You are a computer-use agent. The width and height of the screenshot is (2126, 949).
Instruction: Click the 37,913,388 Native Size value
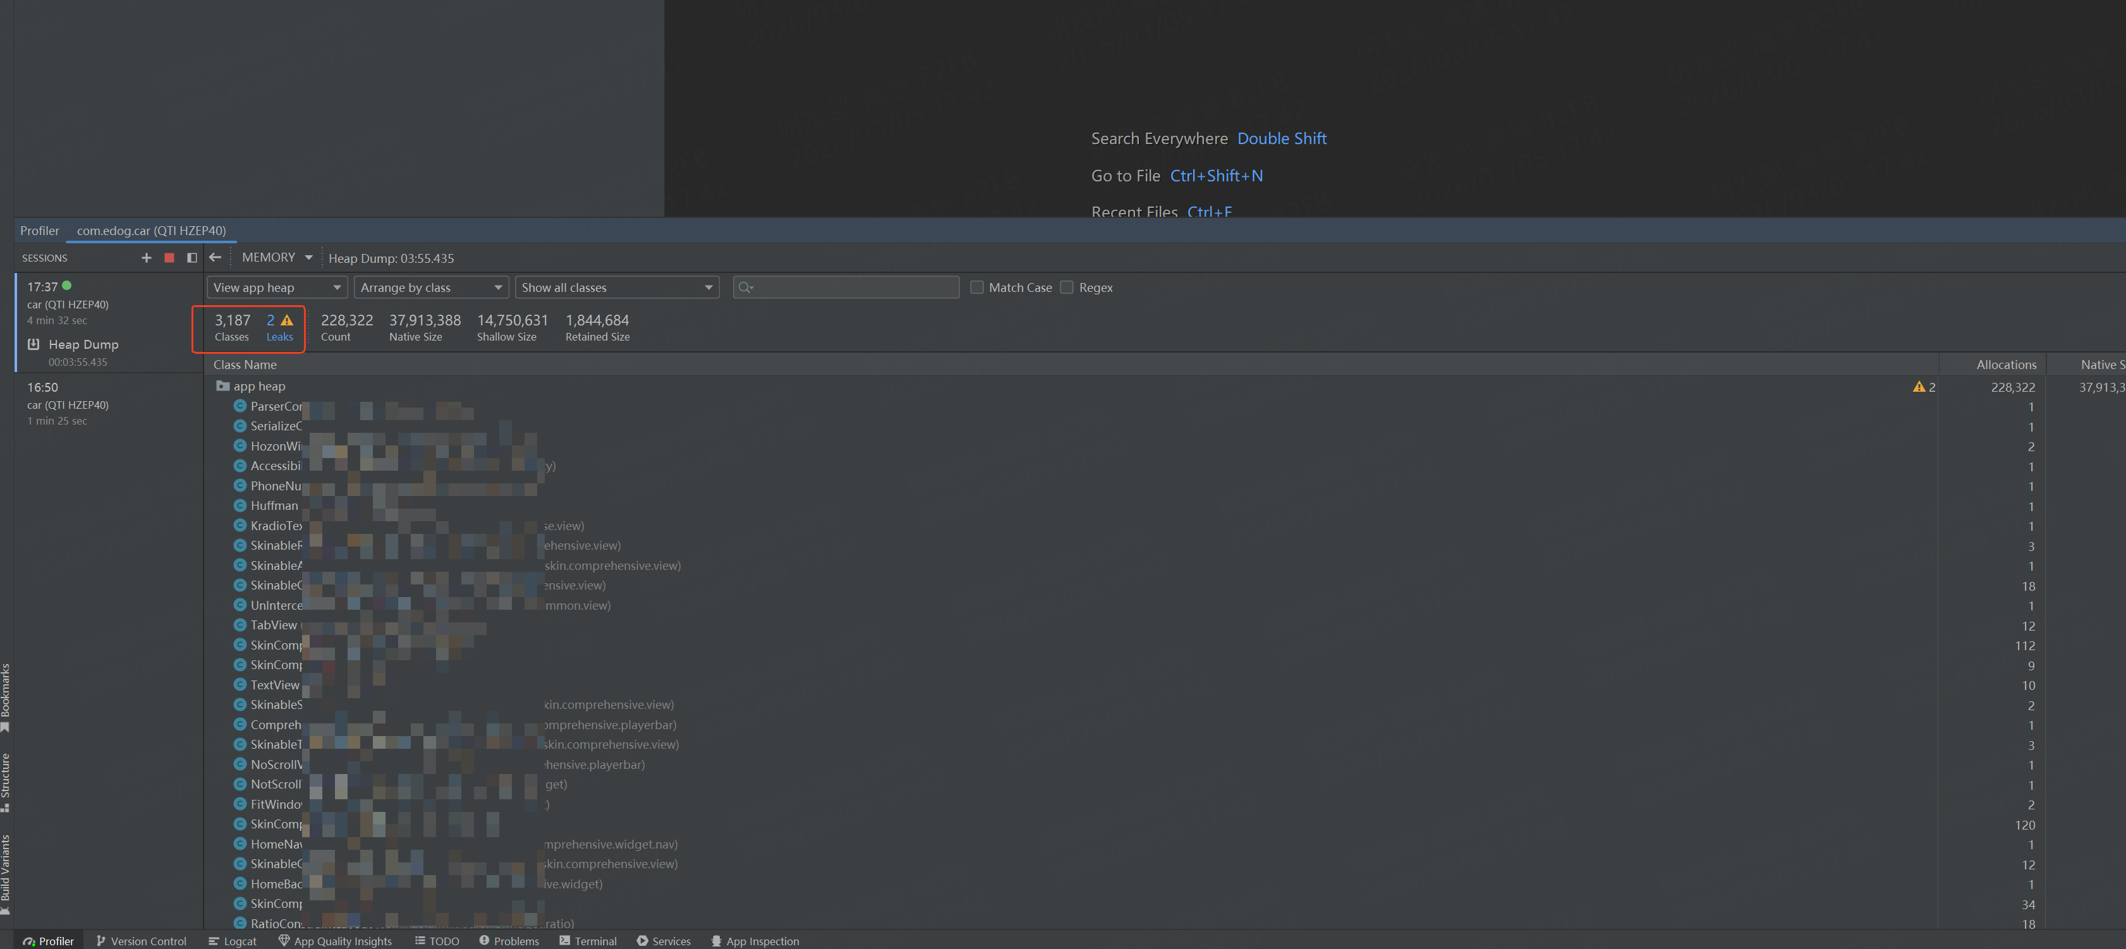(425, 320)
